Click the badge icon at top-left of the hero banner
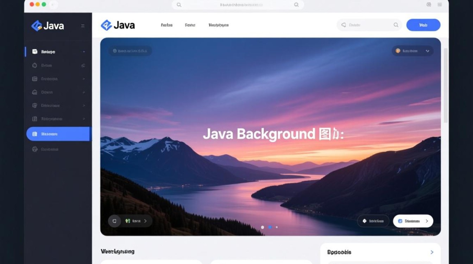Screen dimensions: 473x264 [x=114, y=51]
